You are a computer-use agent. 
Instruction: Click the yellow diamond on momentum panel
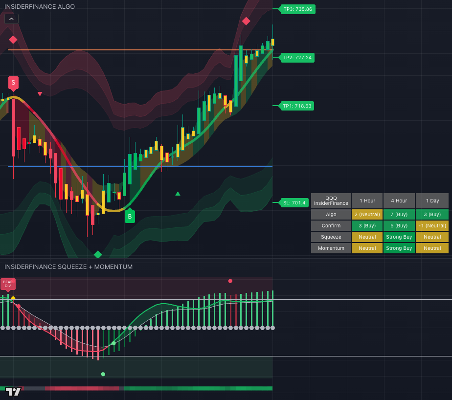click(x=13, y=298)
